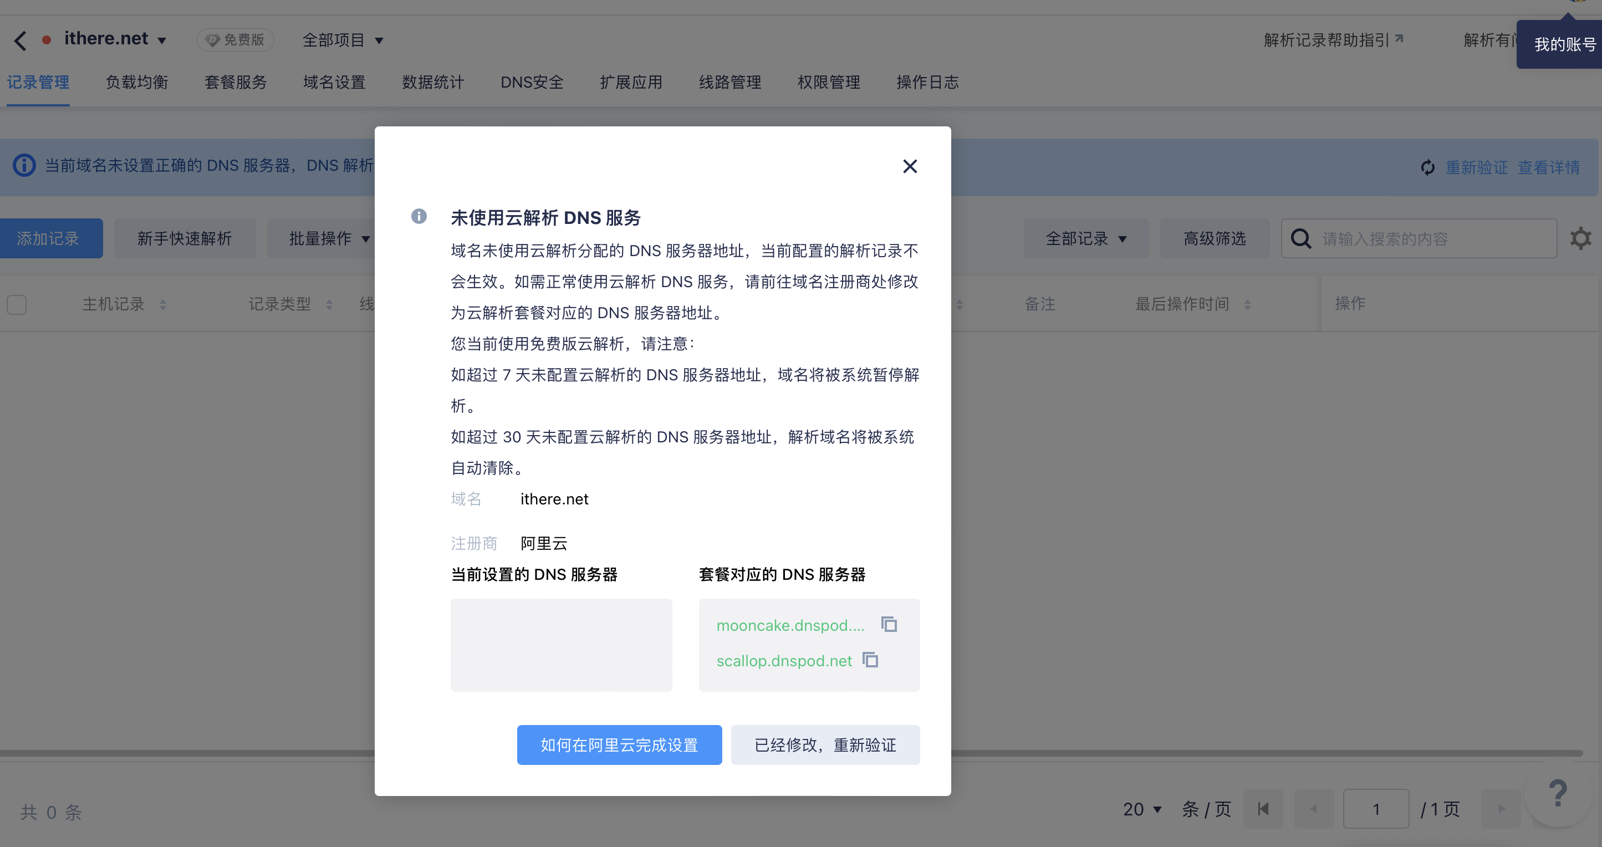Click the 查看详情 link in banner
This screenshot has height=847, width=1602.
point(1549,167)
